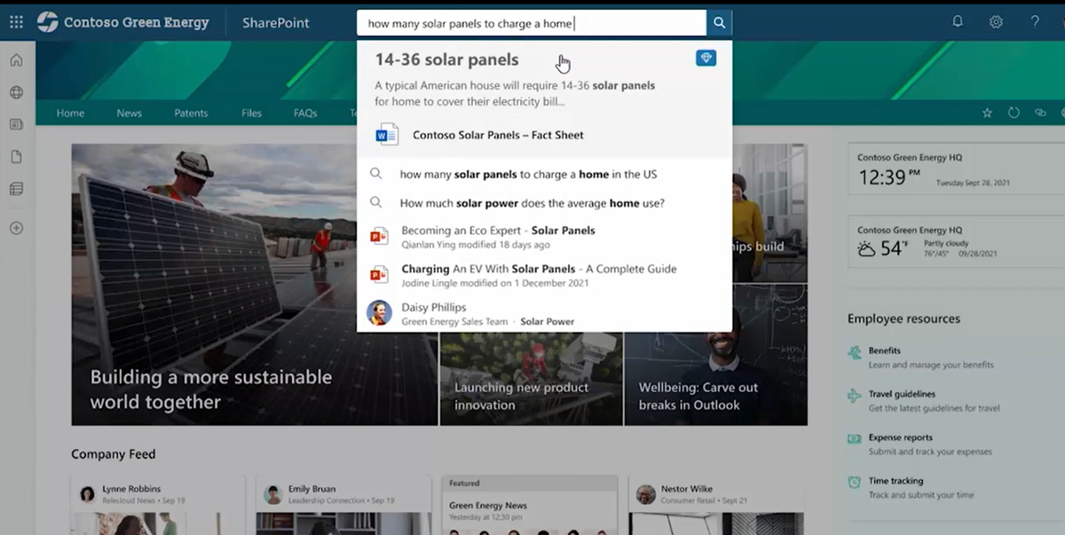Favorite the site with star icon
This screenshot has height=535, width=1065.
point(987,114)
